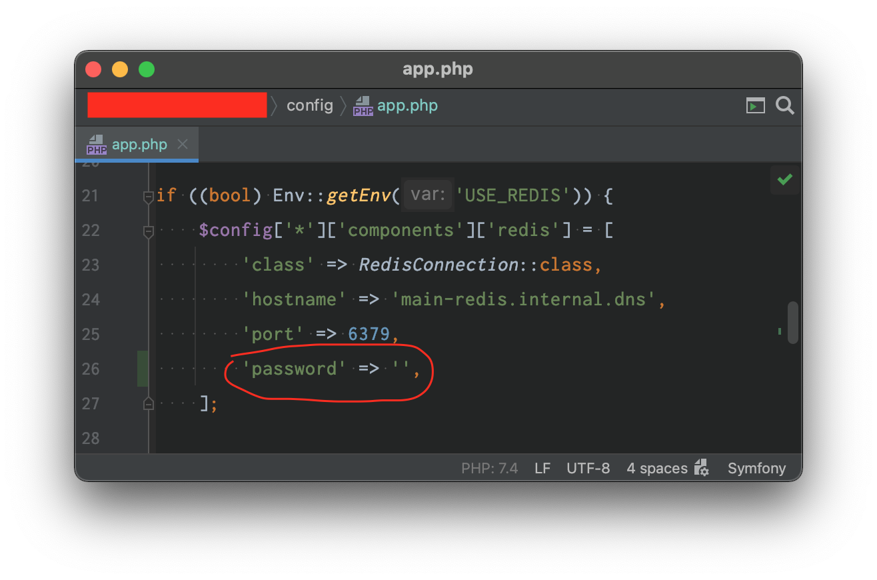
Task: Click the green inspections checkmark indicator
Action: point(784,180)
